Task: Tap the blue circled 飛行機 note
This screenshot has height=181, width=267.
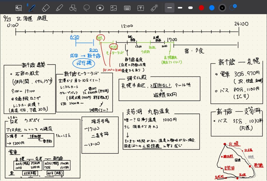Action: click(83, 63)
